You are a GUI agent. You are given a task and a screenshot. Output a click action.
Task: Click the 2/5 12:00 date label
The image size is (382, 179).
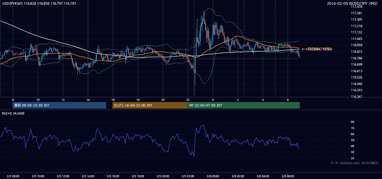pyautogui.click(x=63, y=176)
